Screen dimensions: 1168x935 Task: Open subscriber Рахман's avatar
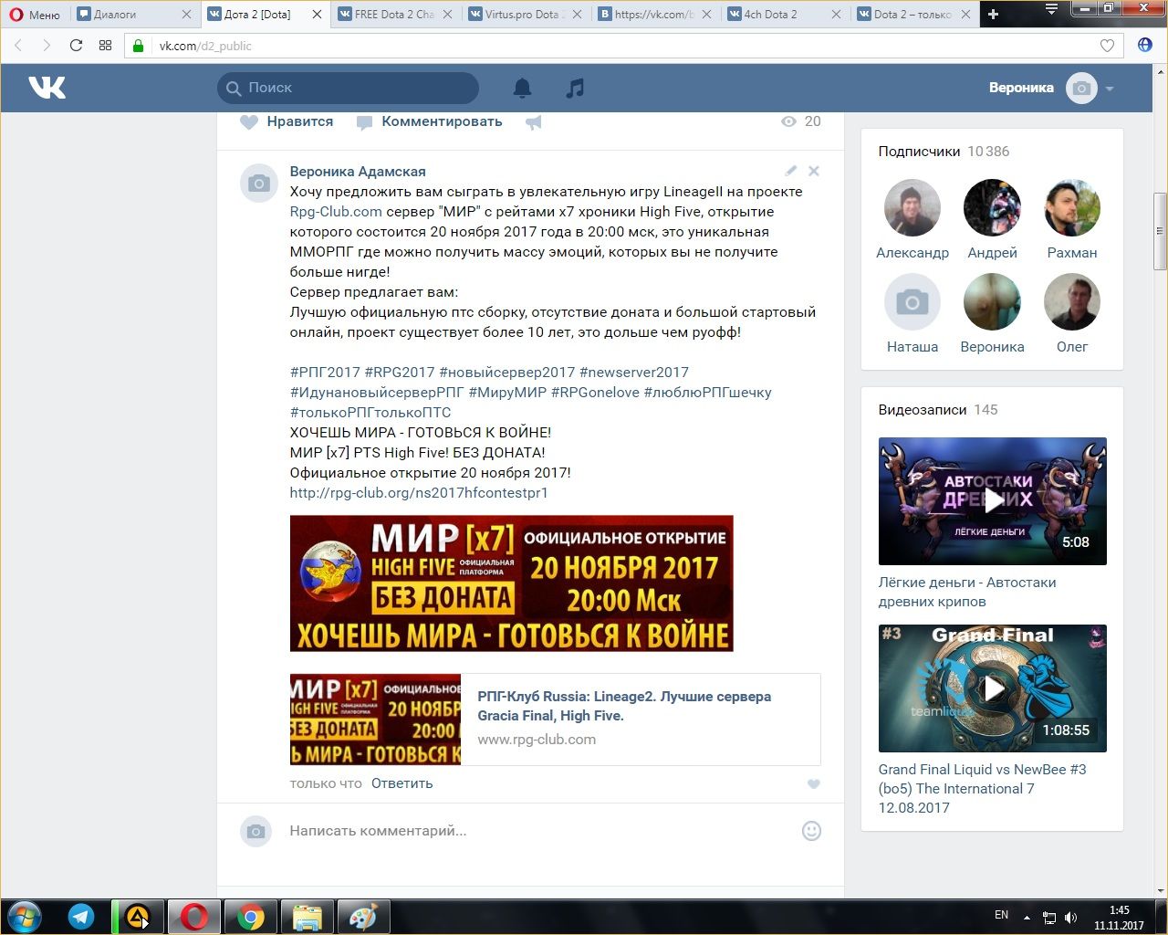[x=1072, y=208]
